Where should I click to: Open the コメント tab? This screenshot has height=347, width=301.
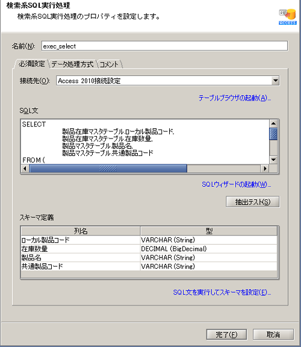pyautogui.click(x=109, y=64)
